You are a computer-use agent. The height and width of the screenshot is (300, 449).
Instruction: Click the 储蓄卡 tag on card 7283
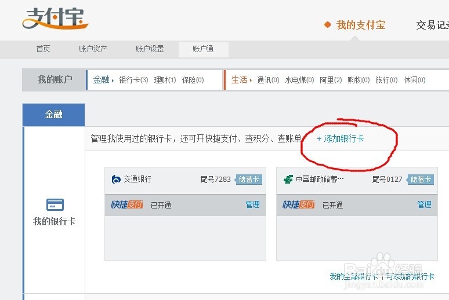pos(248,180)
